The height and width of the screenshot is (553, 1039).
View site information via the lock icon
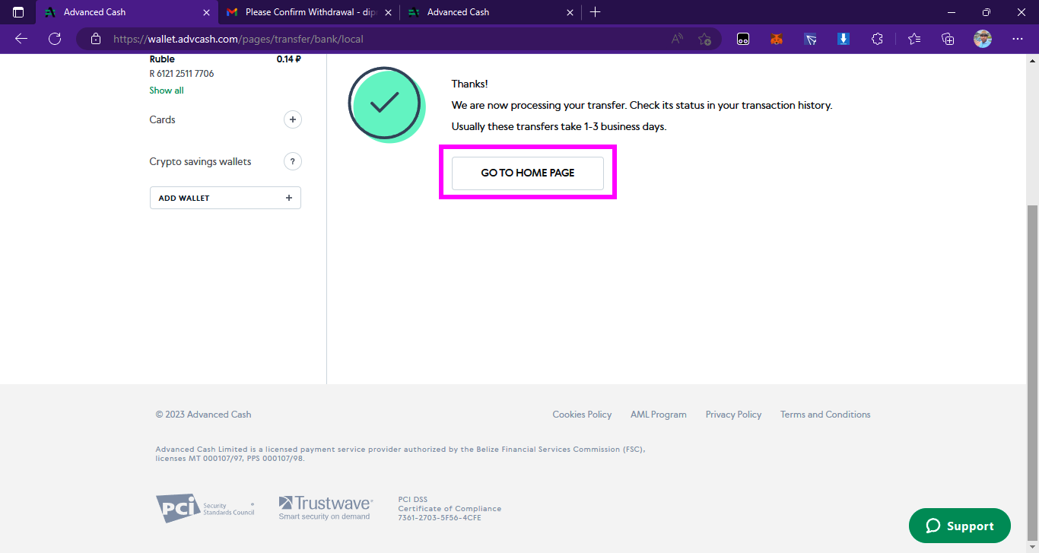(x=95, y=39)
